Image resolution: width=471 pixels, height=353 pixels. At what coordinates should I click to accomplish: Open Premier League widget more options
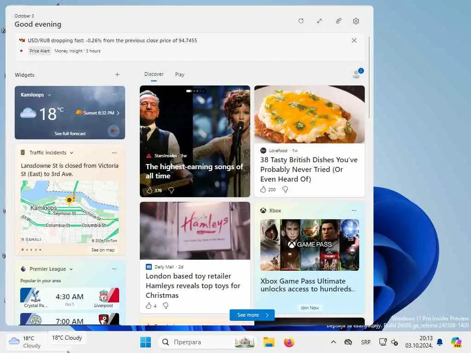114,269
